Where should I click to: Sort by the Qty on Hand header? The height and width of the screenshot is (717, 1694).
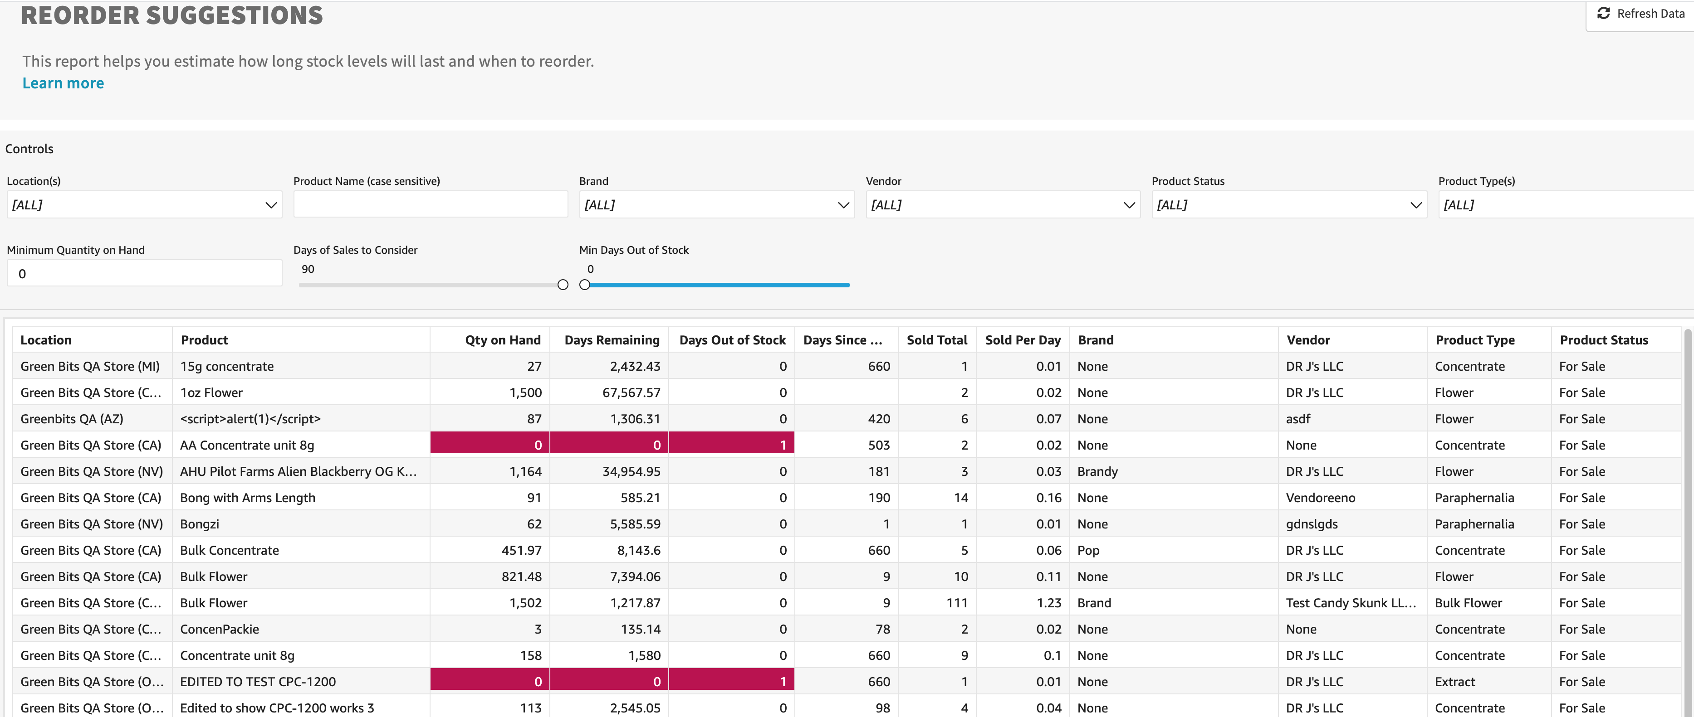pyautogui.click(x=490, y=340)
